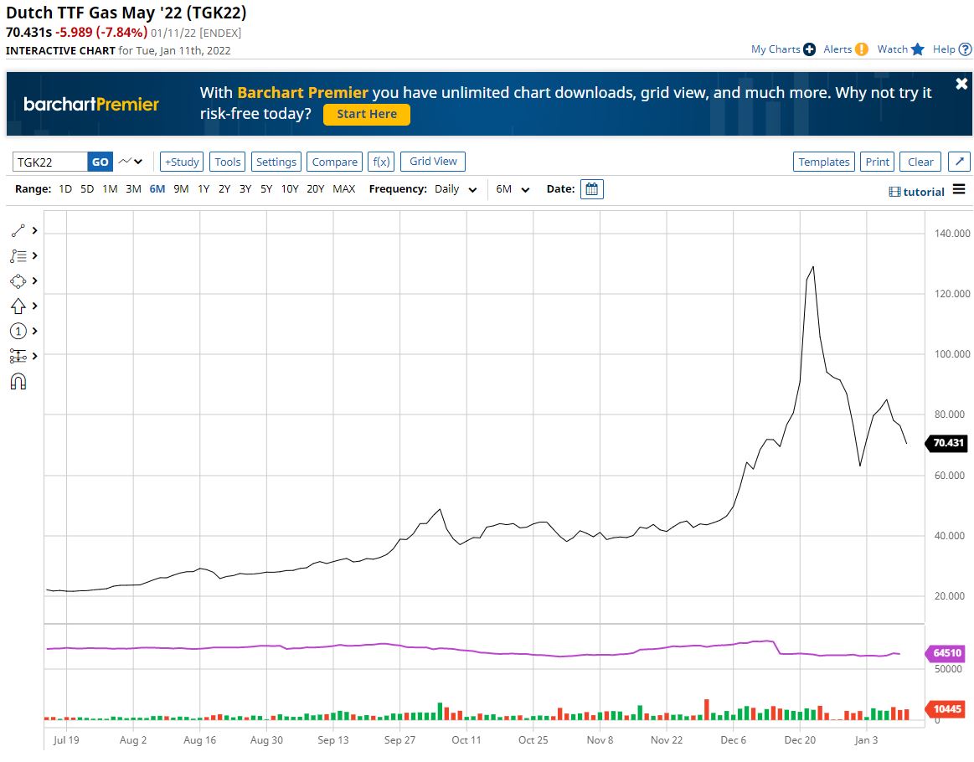Close the Barchart Premier banner
The height and width of the screenshot is (762, 974).
[x=961, y=83]
